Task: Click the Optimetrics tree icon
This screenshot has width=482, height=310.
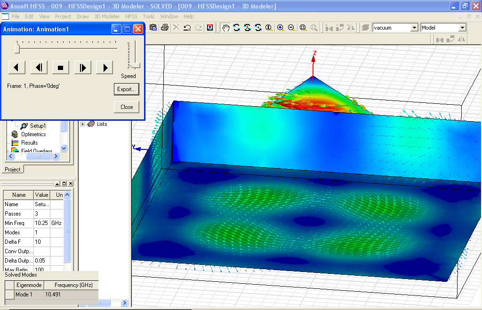Action: pyautogui.click(x=15, y=134)
